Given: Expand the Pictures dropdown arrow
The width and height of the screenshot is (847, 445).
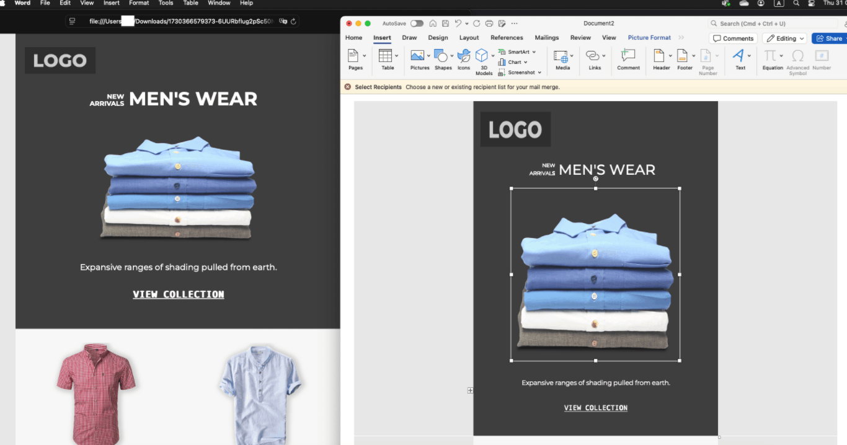Looking at the screenshot, I should pyautogui.click(x=428, y=56).
